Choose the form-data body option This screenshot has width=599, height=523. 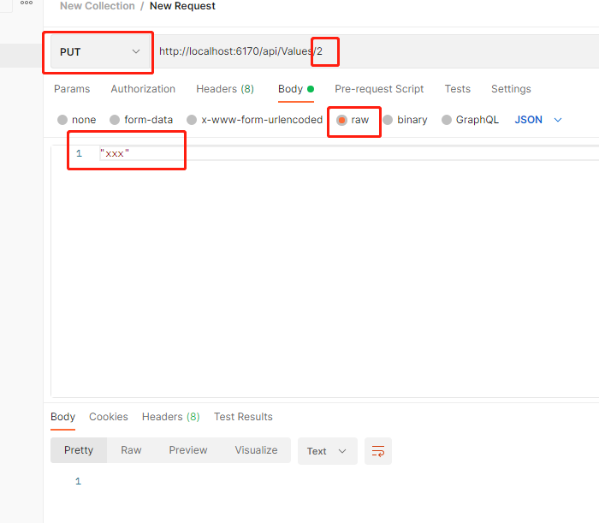(141, 120)
